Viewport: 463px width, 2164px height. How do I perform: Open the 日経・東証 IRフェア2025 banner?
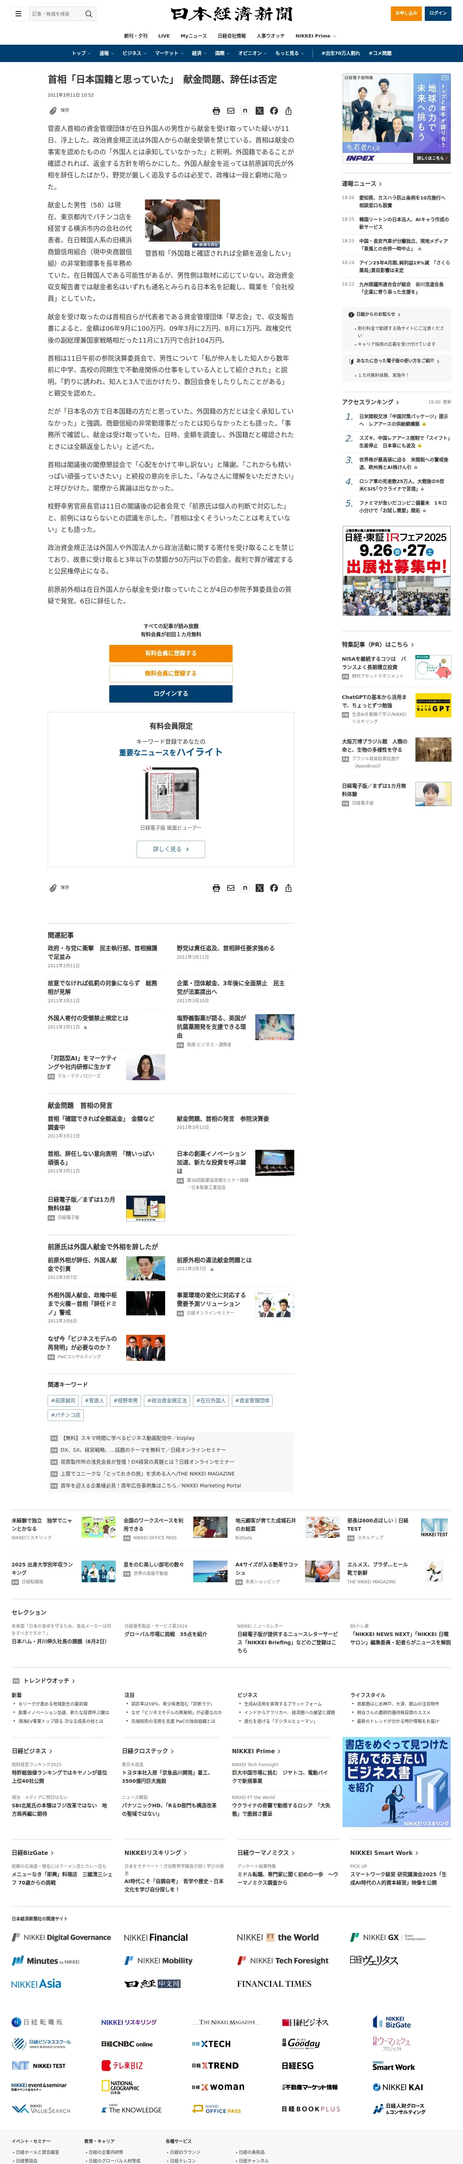tap(397, 571)
